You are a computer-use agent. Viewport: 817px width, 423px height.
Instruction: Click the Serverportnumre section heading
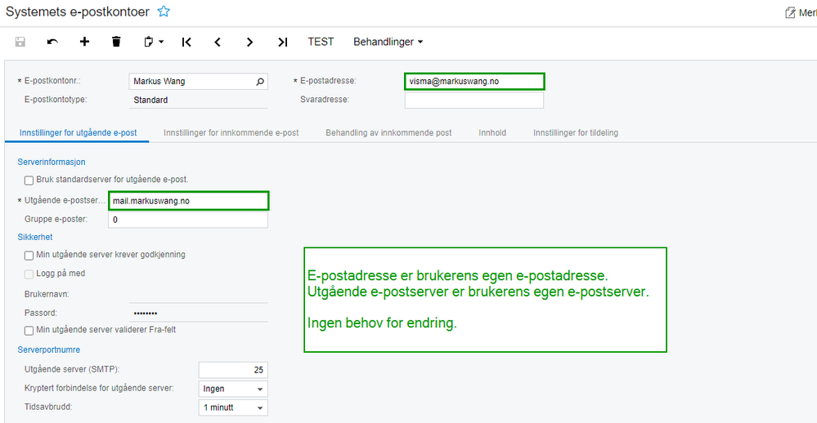(48, 350)
